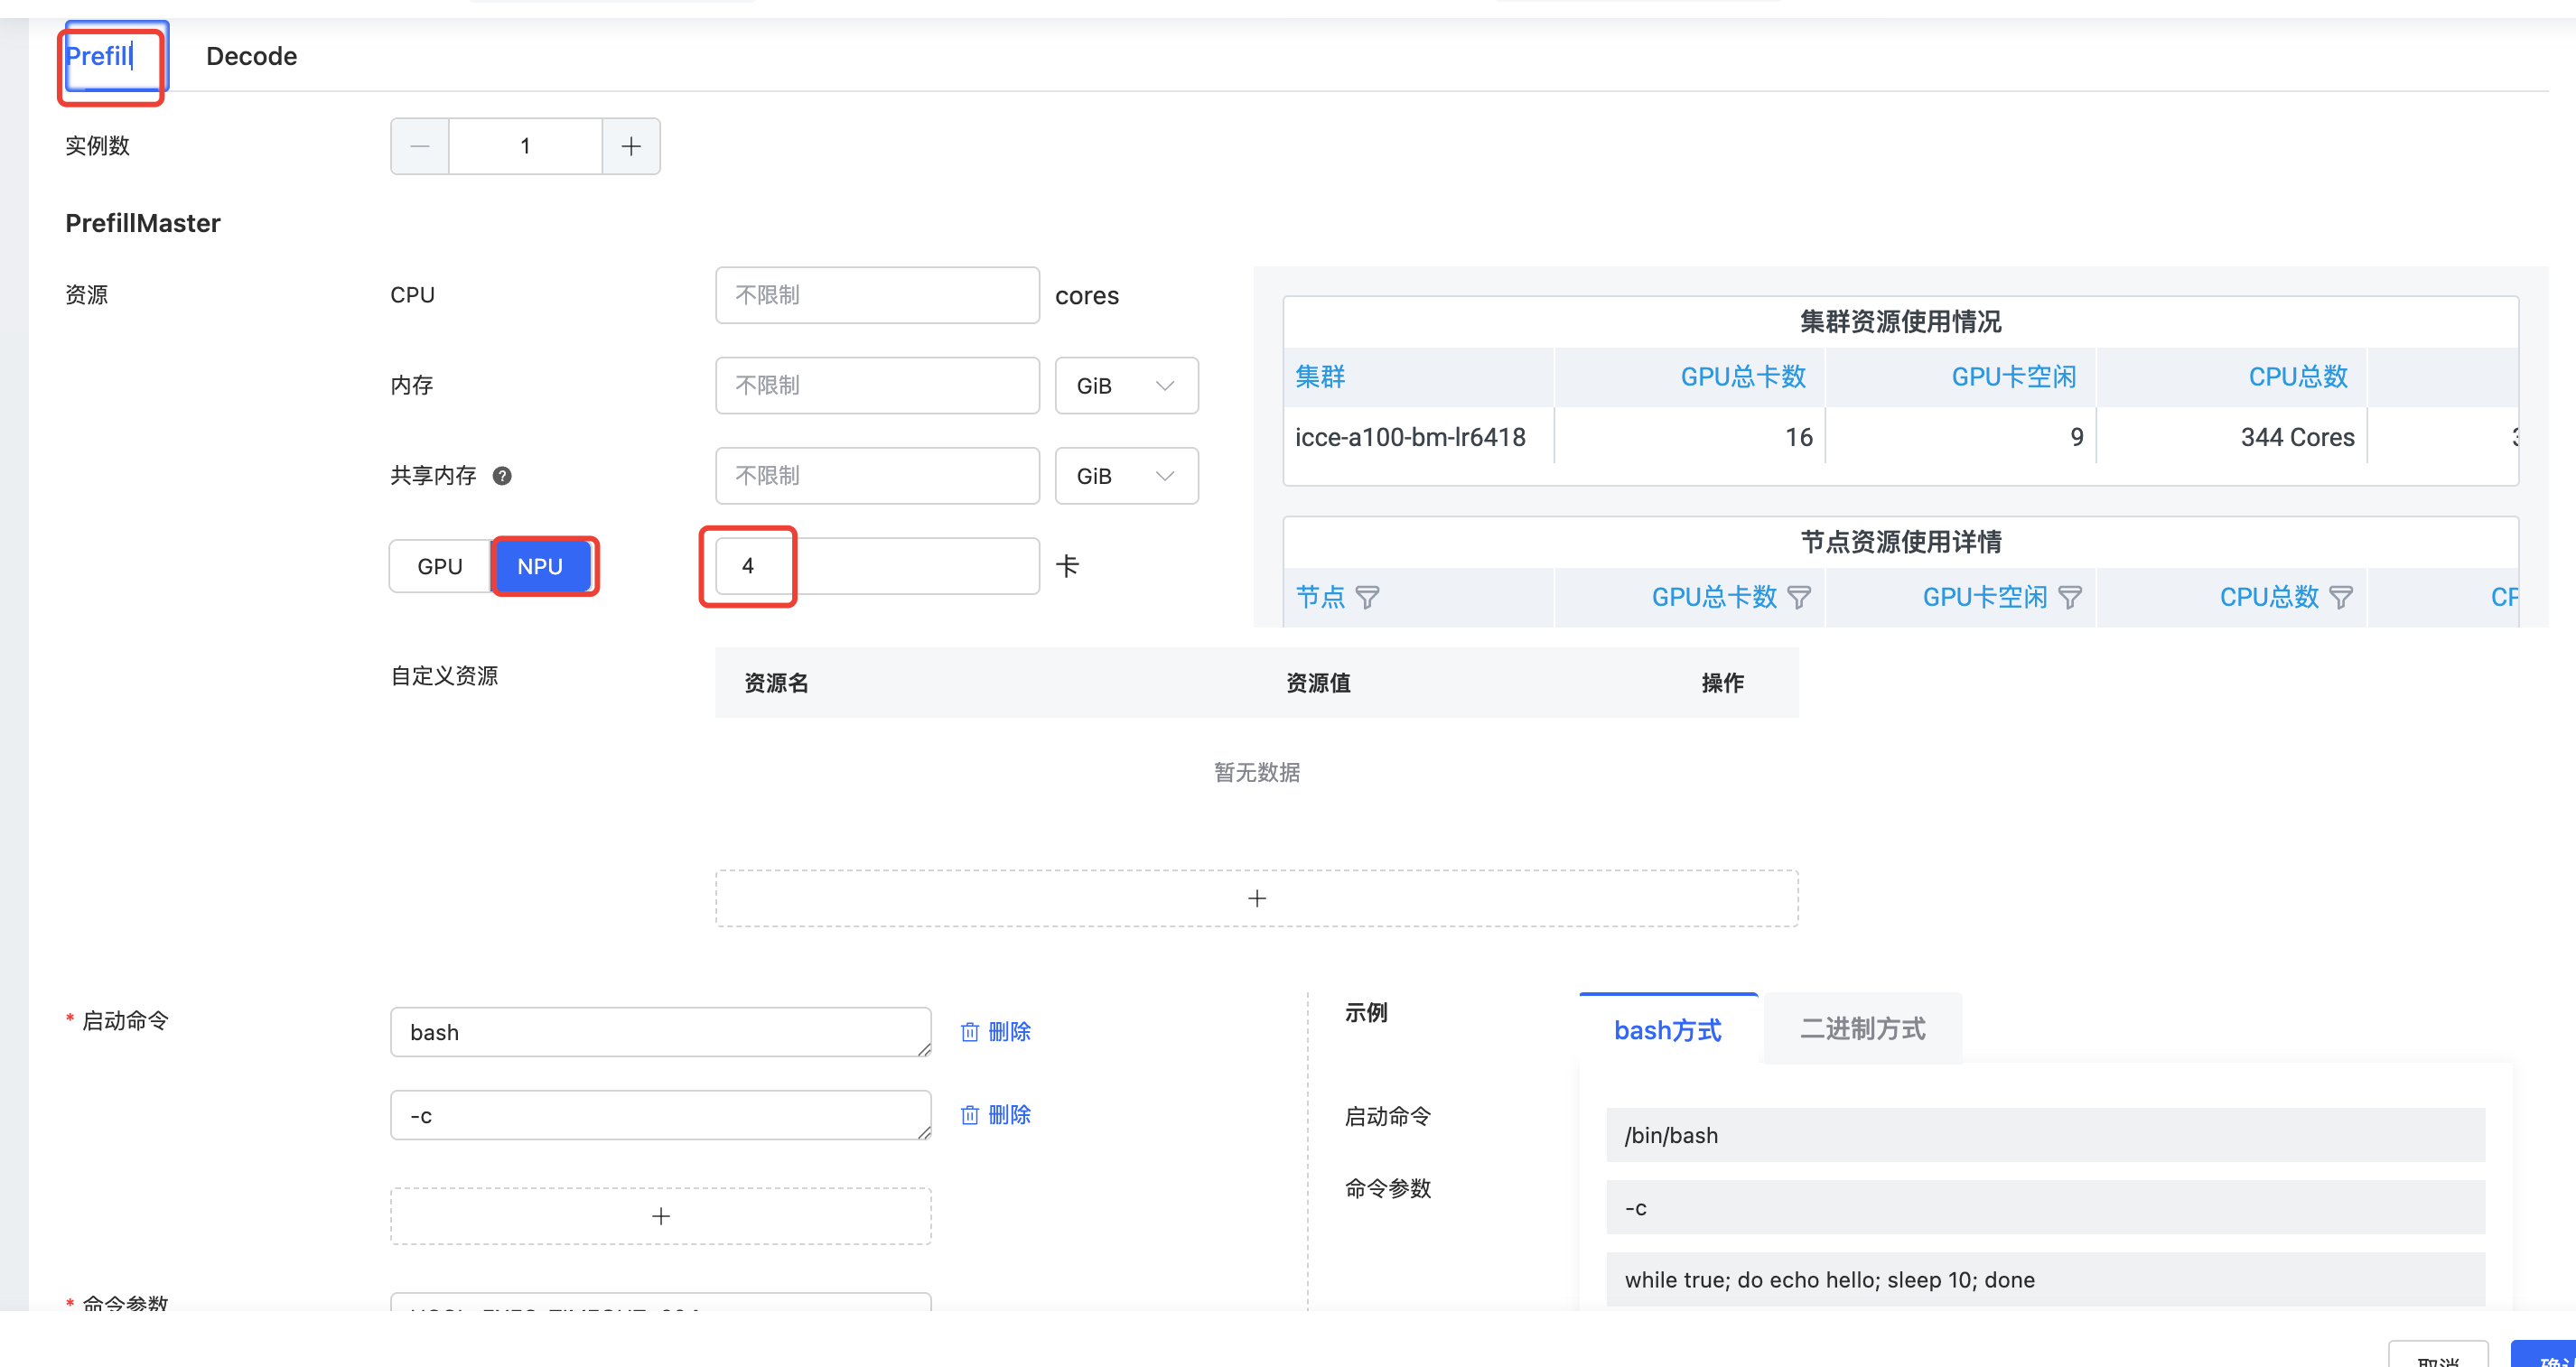Open the shared memory GiB unit dropdown
This screenshot has height=1367, width=2576.
[1126, 476]
